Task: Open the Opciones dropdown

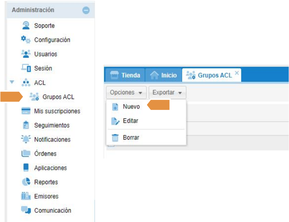Action: [126, 93]
